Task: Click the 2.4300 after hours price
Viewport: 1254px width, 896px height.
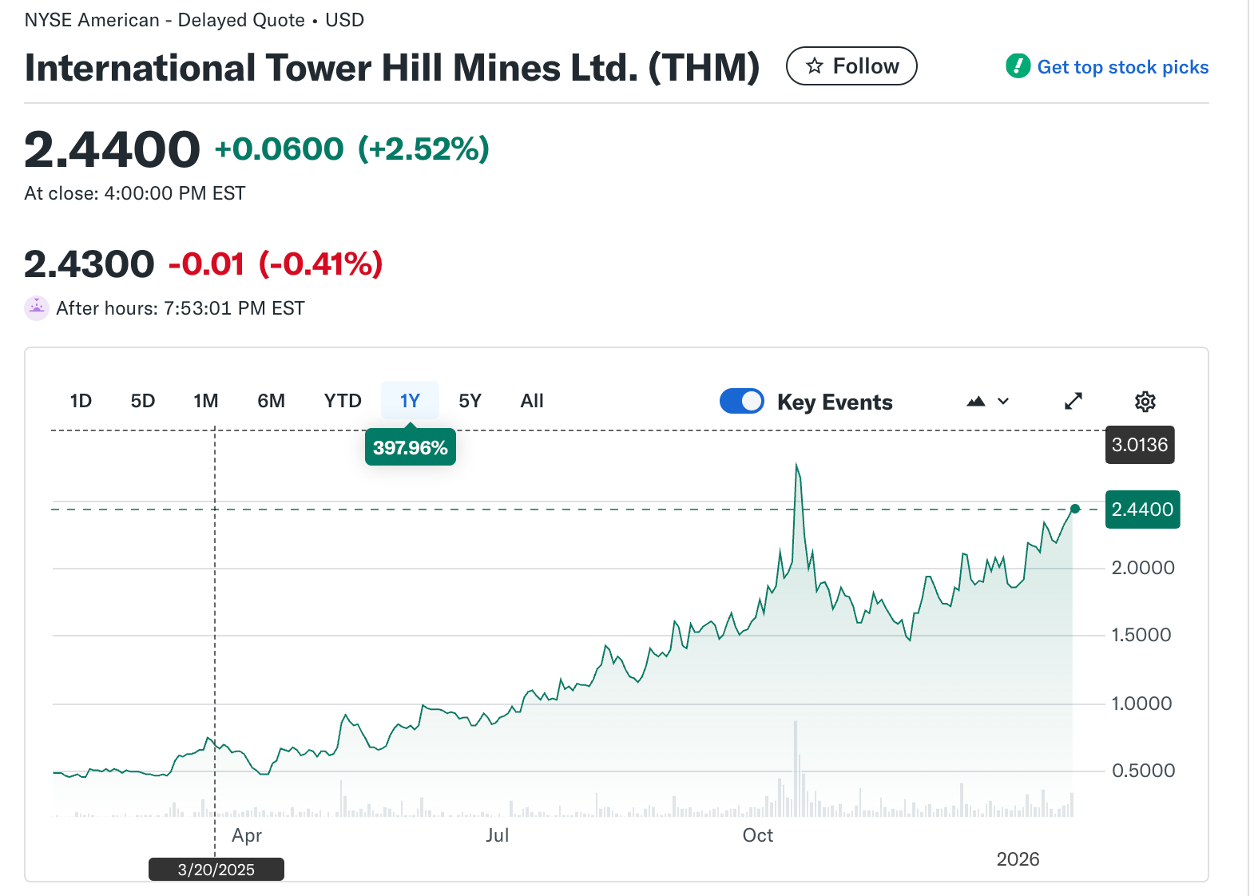Action: [89, 264]
